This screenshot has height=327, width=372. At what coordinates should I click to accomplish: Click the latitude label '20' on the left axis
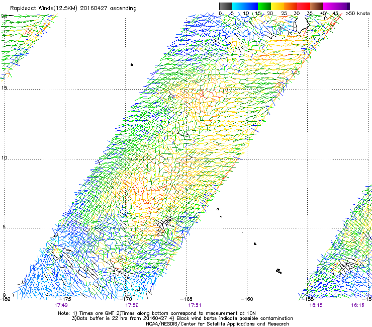4,17
